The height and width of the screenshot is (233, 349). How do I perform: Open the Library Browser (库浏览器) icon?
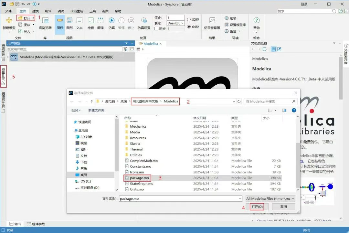coord(45,20)
